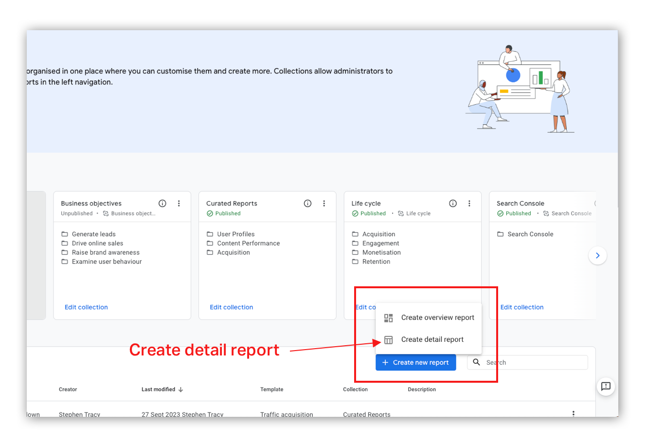Image resolution: width=646 pixels, height=447 pixels.
Task: Click the folder icon beside Generate leads
Action: coord(65,234)
